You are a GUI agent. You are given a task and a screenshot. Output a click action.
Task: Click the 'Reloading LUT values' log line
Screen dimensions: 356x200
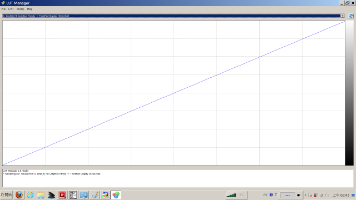point(52,174)
